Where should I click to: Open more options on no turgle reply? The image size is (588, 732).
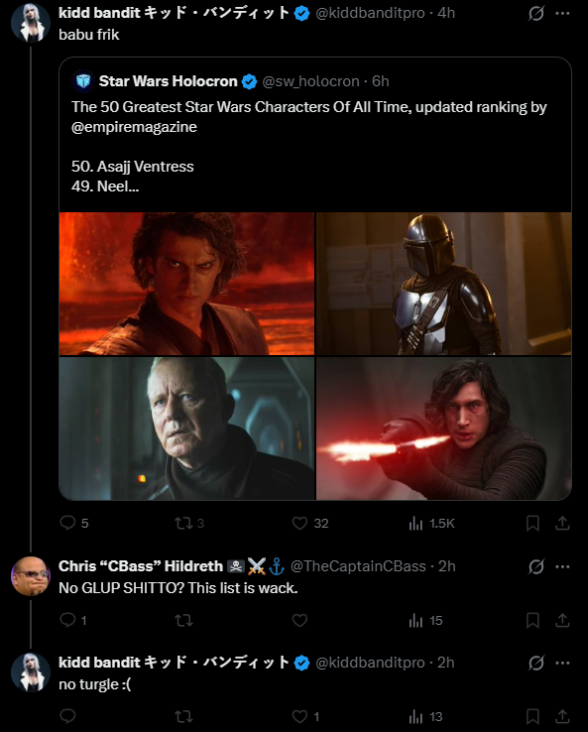point(562,663)
